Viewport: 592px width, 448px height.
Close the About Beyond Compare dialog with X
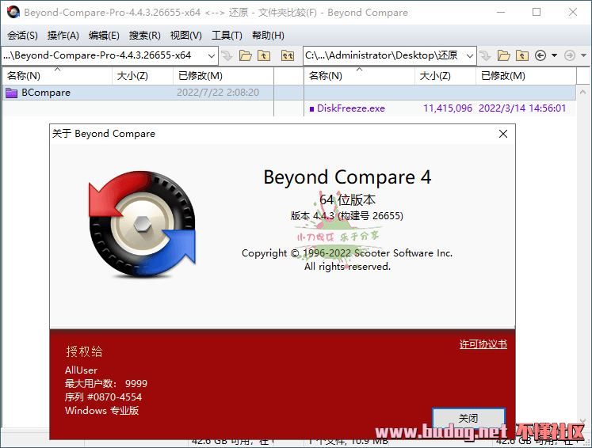(503, 134)
